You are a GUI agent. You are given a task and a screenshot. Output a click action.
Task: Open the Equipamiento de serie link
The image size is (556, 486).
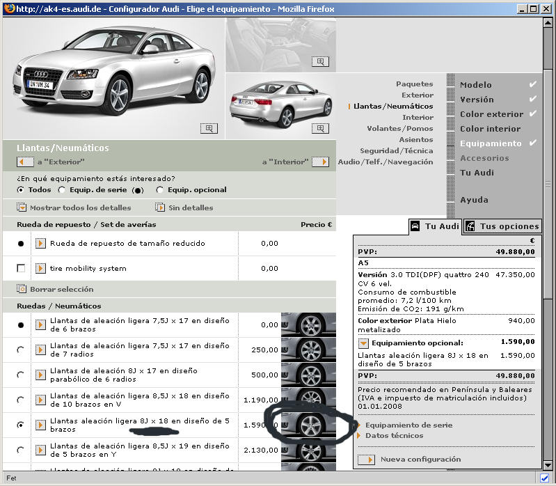click(x=409, y=425)
